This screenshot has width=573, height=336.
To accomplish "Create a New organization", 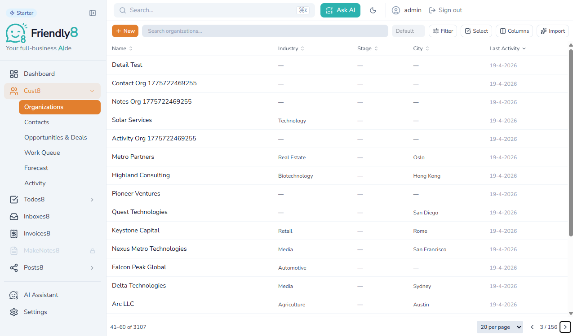I will tap(125, 31).
